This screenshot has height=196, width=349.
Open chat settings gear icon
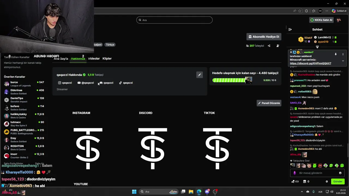(327, 182)
